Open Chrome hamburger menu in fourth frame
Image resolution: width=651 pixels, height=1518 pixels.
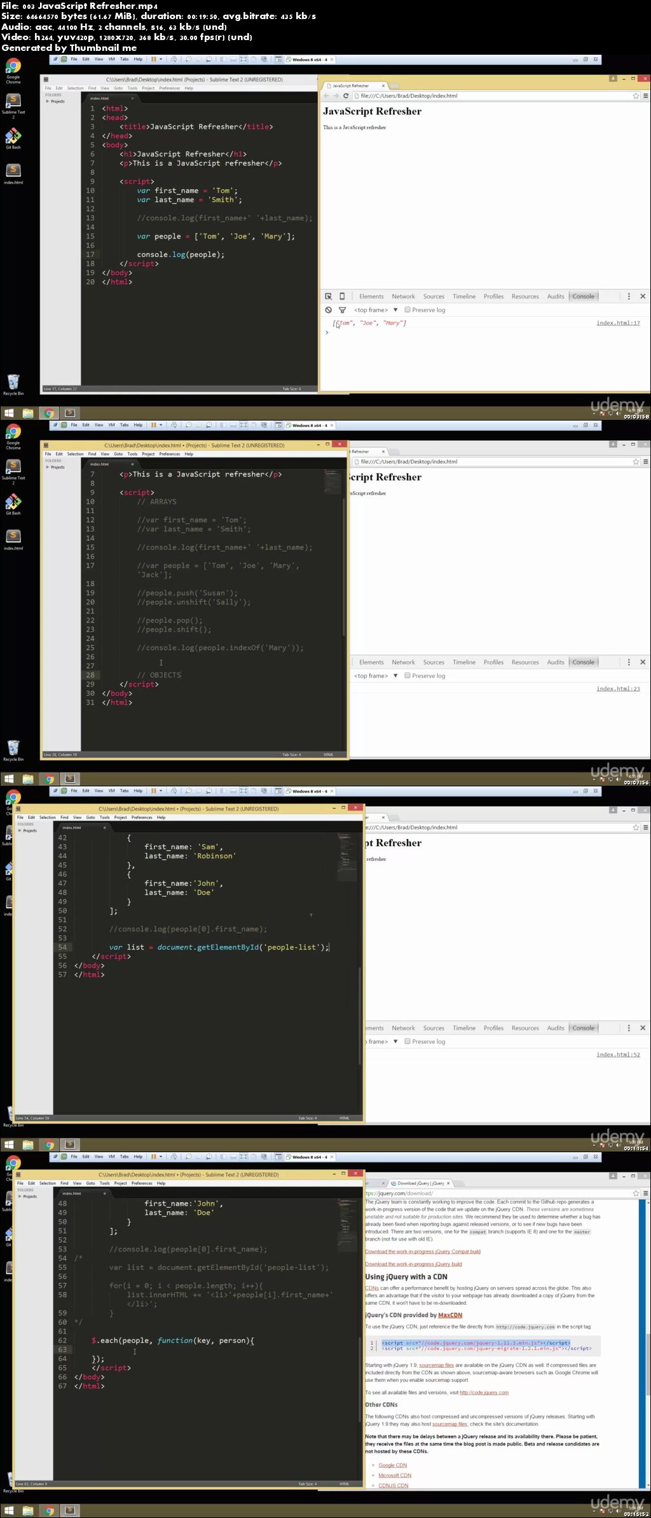pyautogui.click(x=645, y=1194)
